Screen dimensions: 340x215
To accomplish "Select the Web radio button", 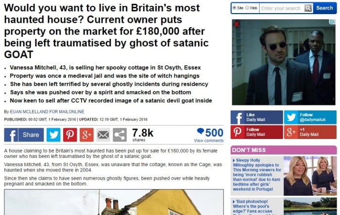I will [247, 8].
